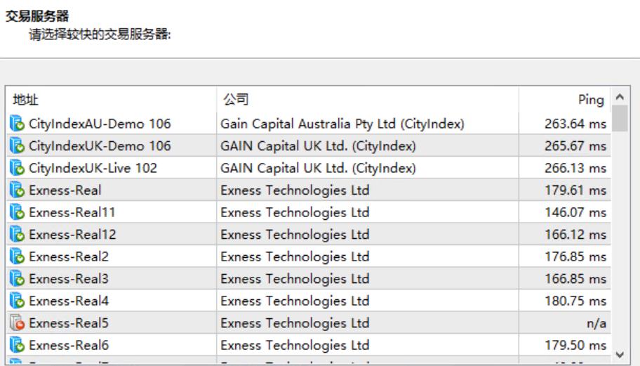Click the unavailable Exness-Real5 red server icon
The width and height of the screenshot is (640, 366).
pos(17,322)
